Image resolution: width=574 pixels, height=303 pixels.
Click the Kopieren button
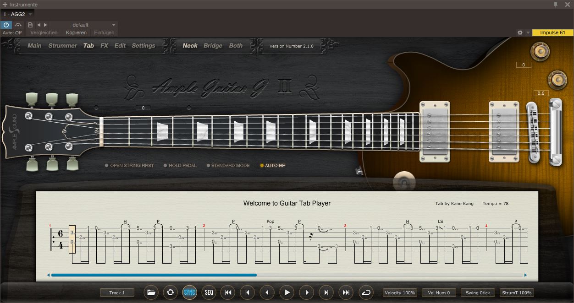pos(76,32)
